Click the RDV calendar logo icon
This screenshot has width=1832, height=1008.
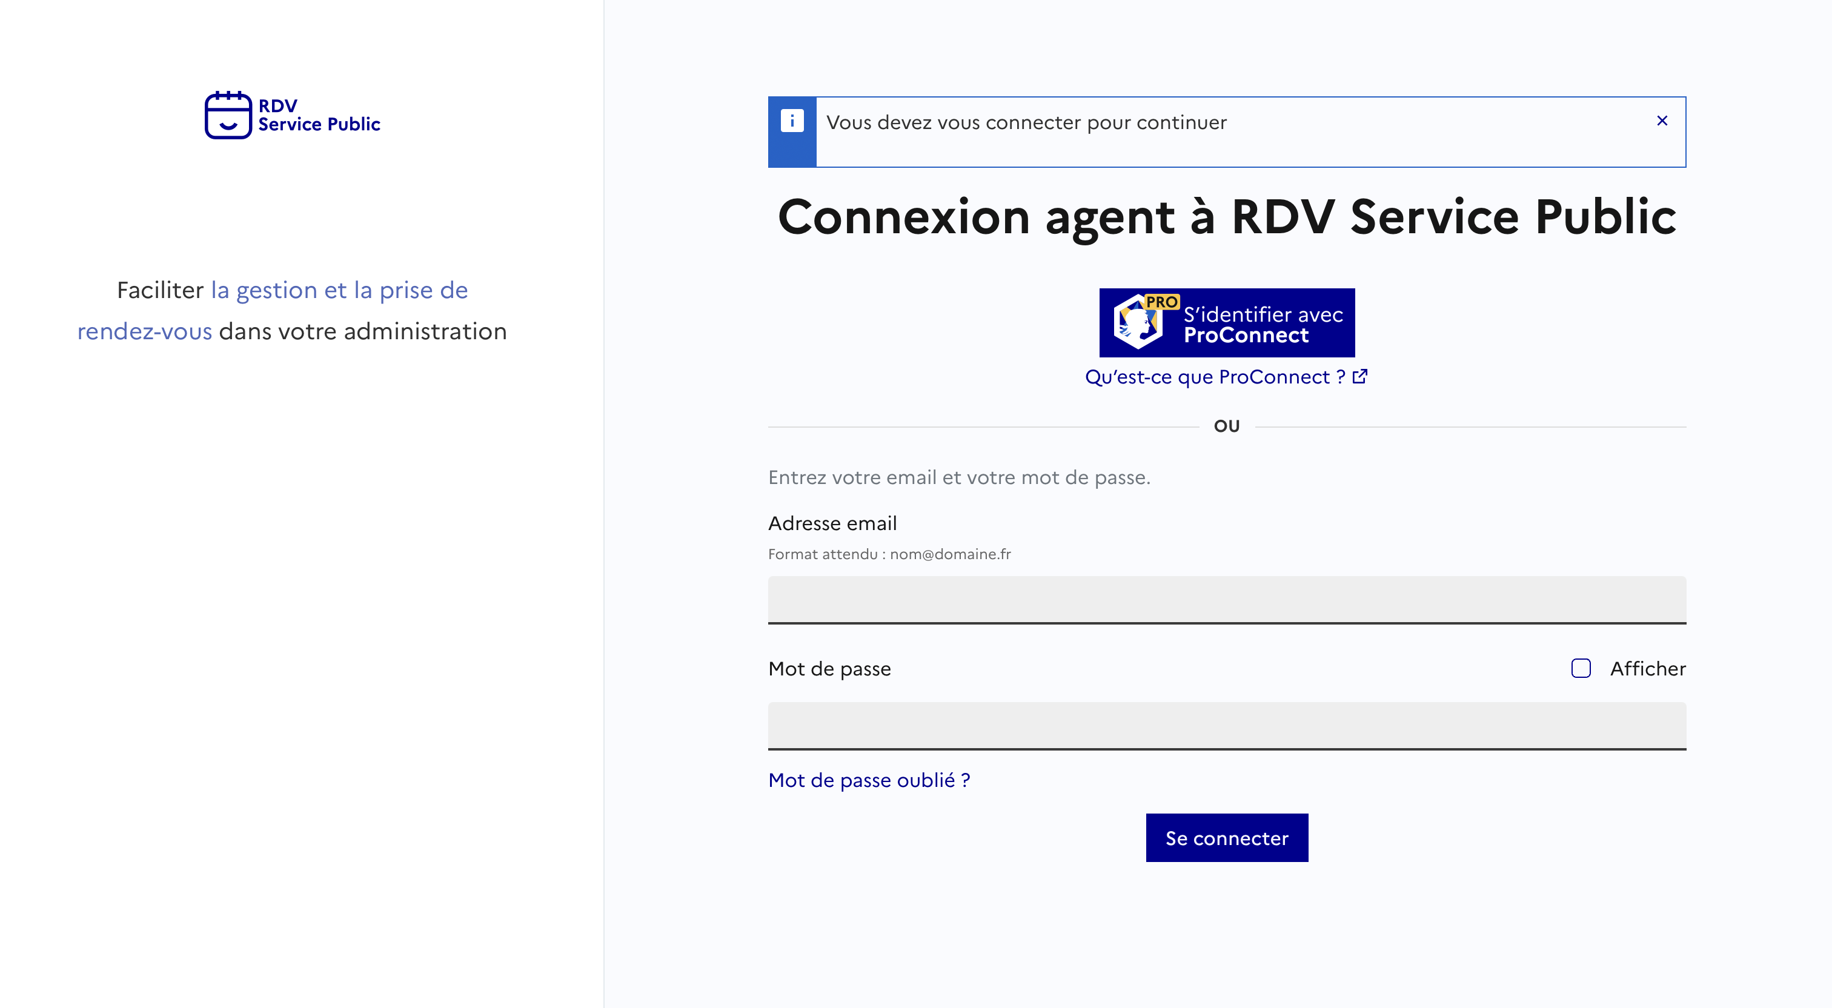point(228,115)
